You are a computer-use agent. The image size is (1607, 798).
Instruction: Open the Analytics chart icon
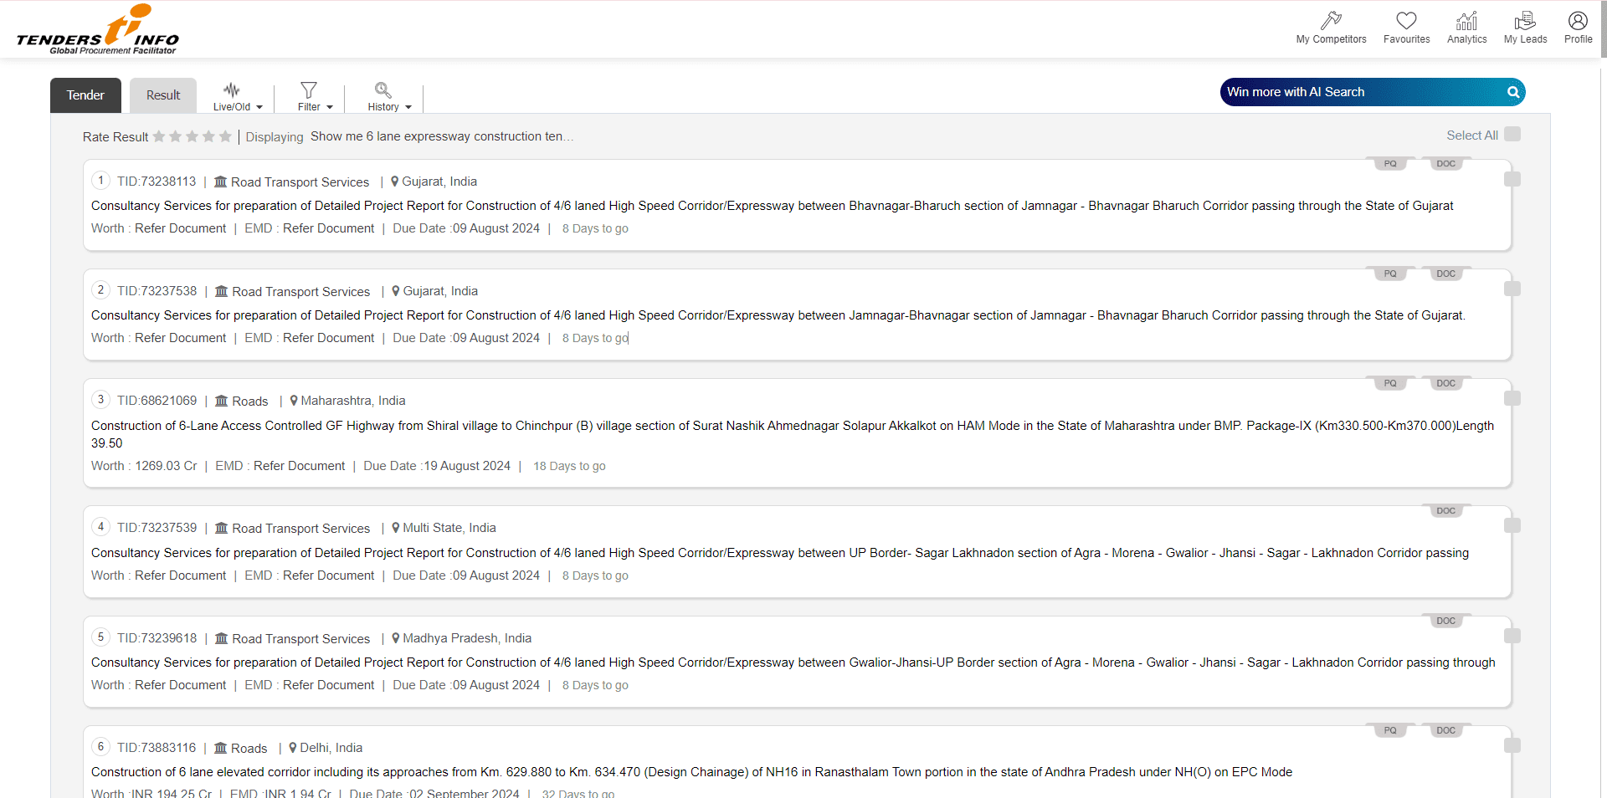[1466, 21]
